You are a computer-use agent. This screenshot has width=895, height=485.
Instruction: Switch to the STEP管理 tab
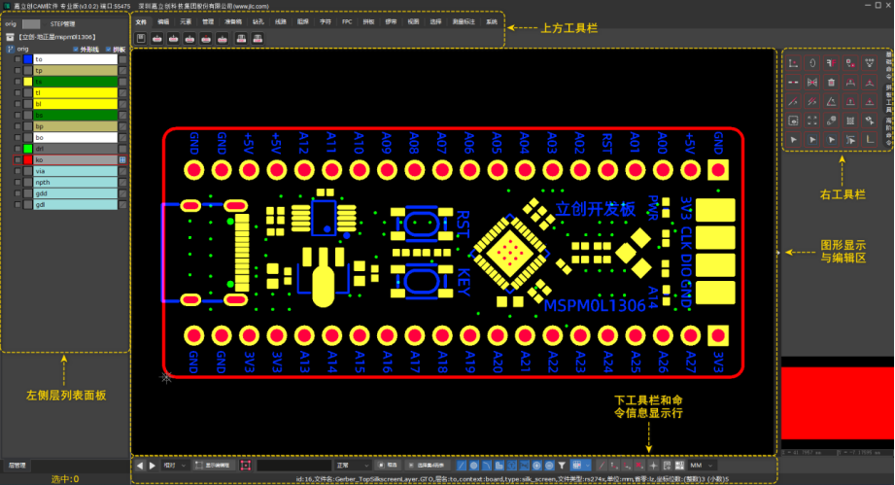tap(62, 24)
